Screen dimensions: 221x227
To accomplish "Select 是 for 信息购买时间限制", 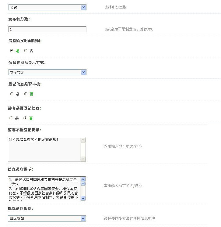I will coord(12,51).
